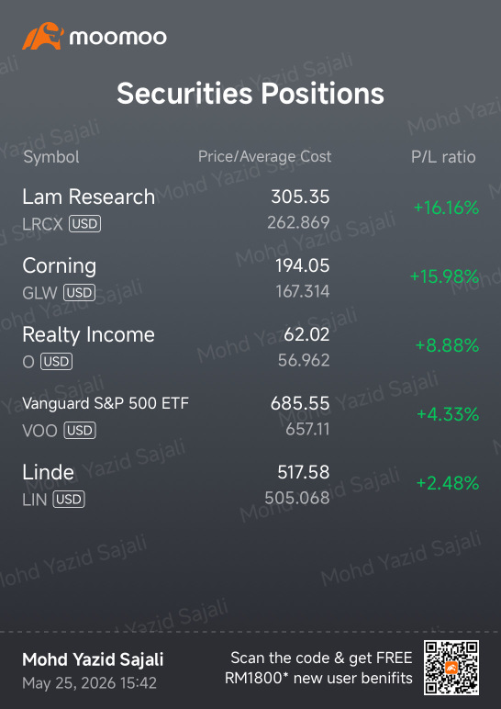501x709 pixels.
Task: Select the Symbol column header
Action: point(51,157)
